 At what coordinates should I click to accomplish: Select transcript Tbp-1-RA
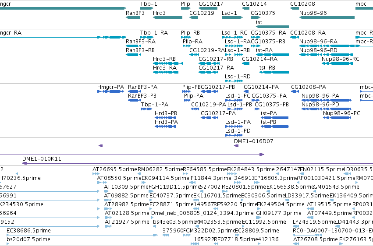[147, 37]
